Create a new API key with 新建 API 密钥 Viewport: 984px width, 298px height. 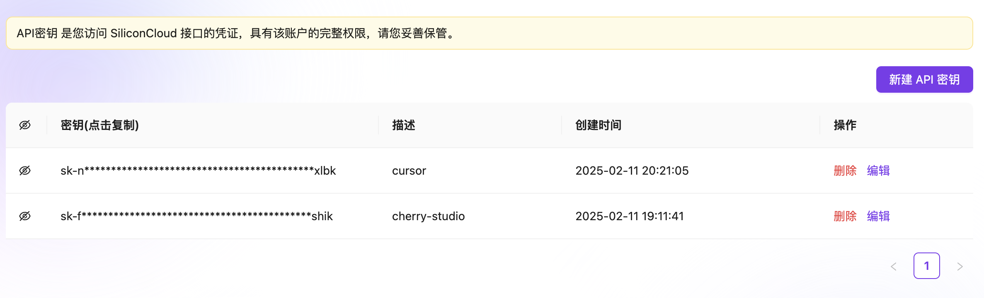tap(924, 79)
